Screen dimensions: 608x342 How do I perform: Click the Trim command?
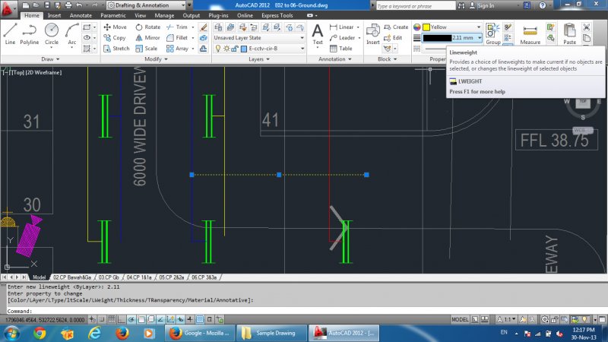pyautogui.click(x=177, y=27)
